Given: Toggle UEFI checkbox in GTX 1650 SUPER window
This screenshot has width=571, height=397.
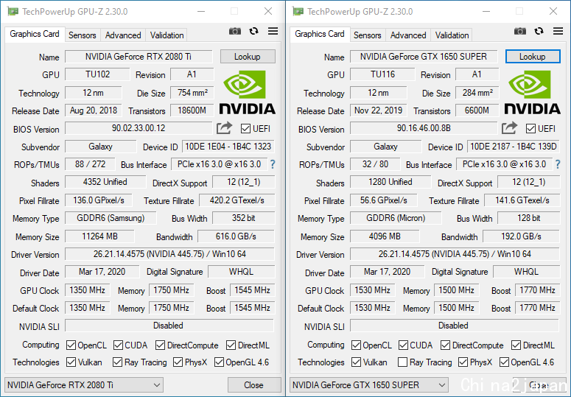Looking at the screenshot, I should [530, 129].
